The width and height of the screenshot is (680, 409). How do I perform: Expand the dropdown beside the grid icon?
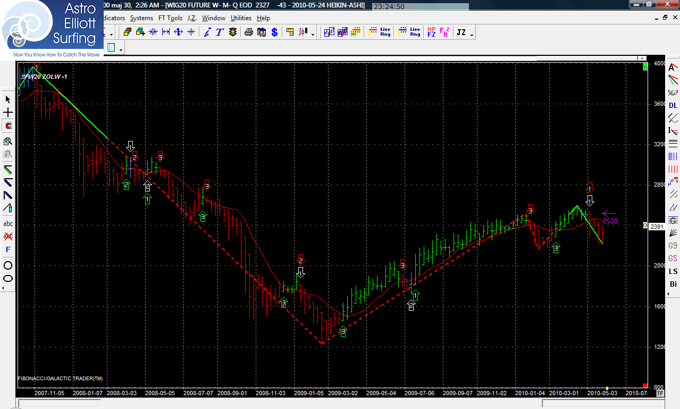tap(121, 49)
